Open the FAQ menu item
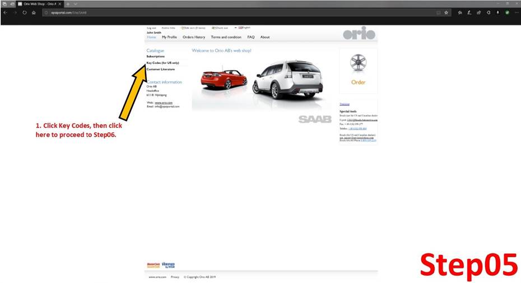This screenshot has width=521, height=283. coord(251,37)
